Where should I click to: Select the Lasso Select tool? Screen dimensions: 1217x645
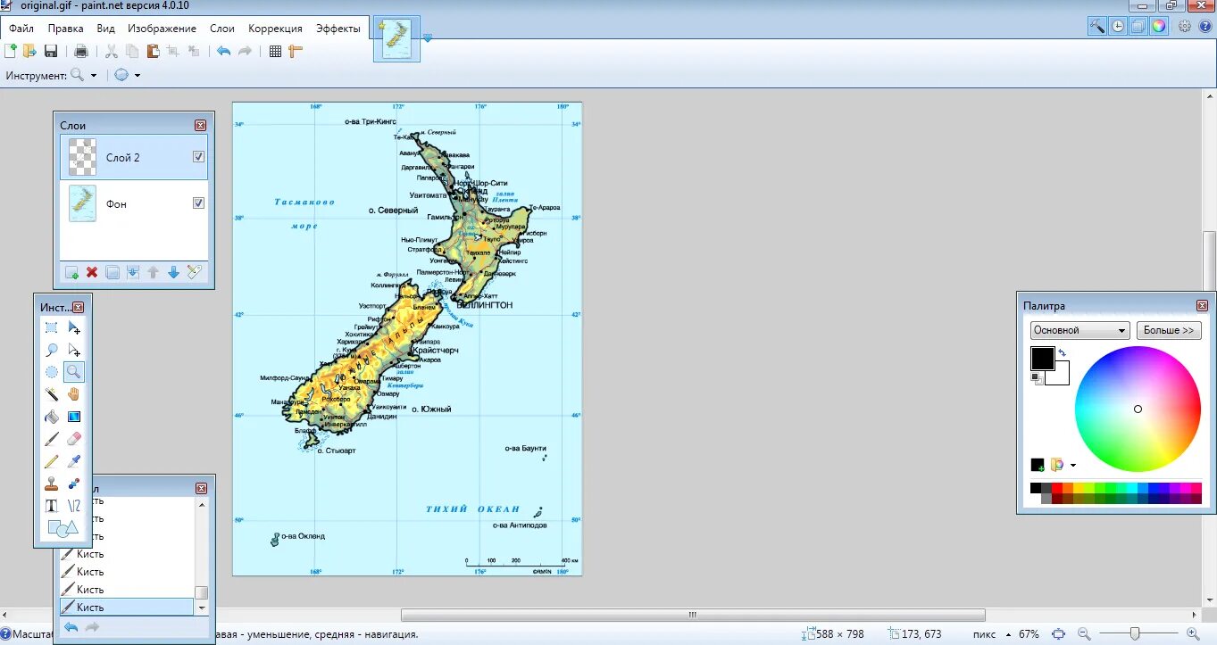(52, 350)
